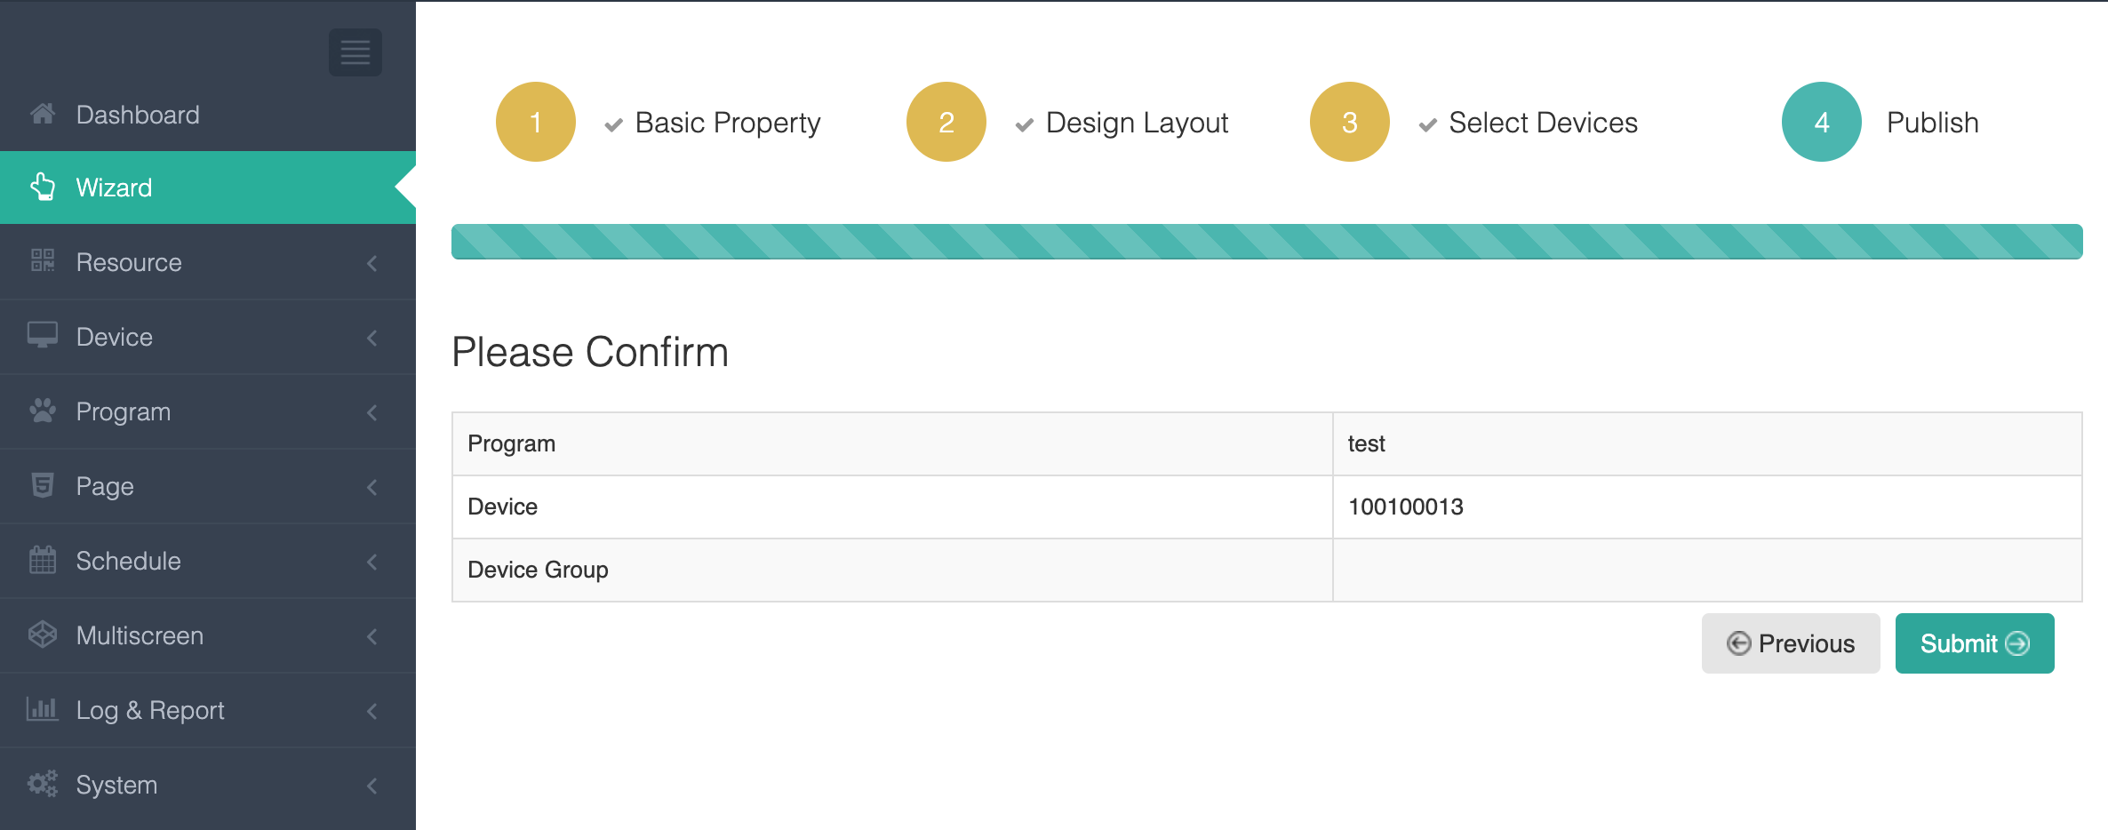Click the Multiscreen cube icon
Viewport: 2108px width, 830px height.
coord(43,634)
